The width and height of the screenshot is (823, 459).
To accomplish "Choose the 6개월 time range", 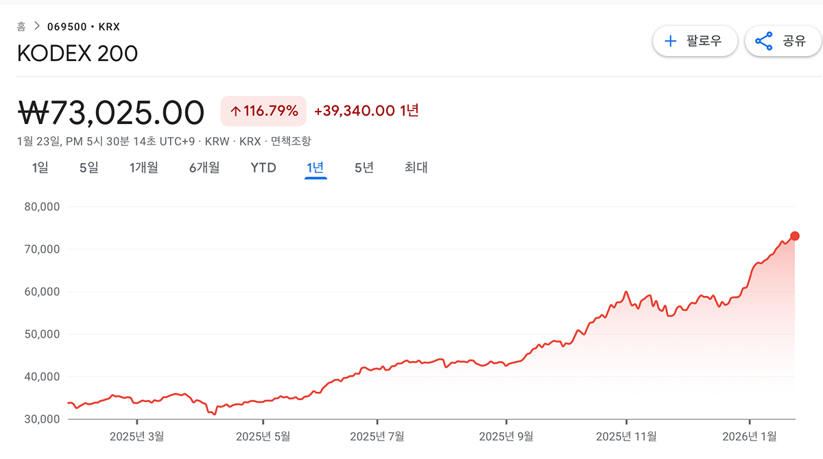I will point(204,167).
